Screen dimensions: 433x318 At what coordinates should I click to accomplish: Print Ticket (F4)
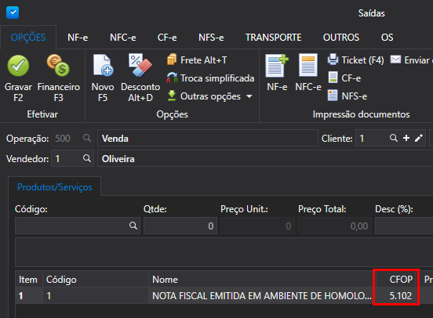[355, 60]
